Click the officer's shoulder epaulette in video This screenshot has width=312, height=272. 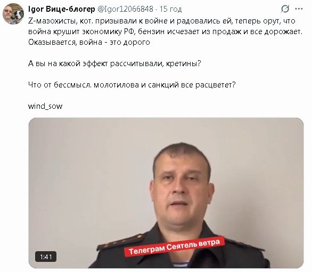pyautogui.click(x=120, y=243)
